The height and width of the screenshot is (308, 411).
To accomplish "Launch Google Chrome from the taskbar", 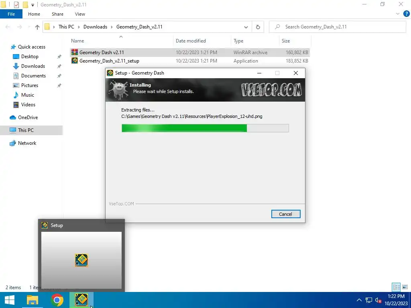I will point(57,300).
